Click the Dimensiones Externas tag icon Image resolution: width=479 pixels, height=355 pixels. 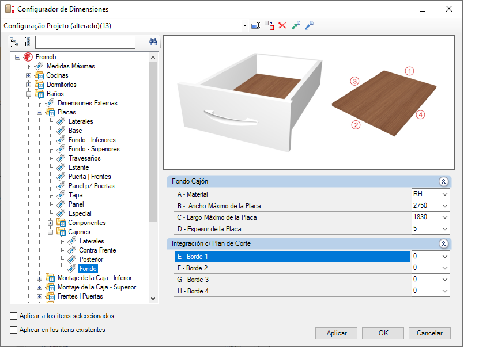pos(50,103)
